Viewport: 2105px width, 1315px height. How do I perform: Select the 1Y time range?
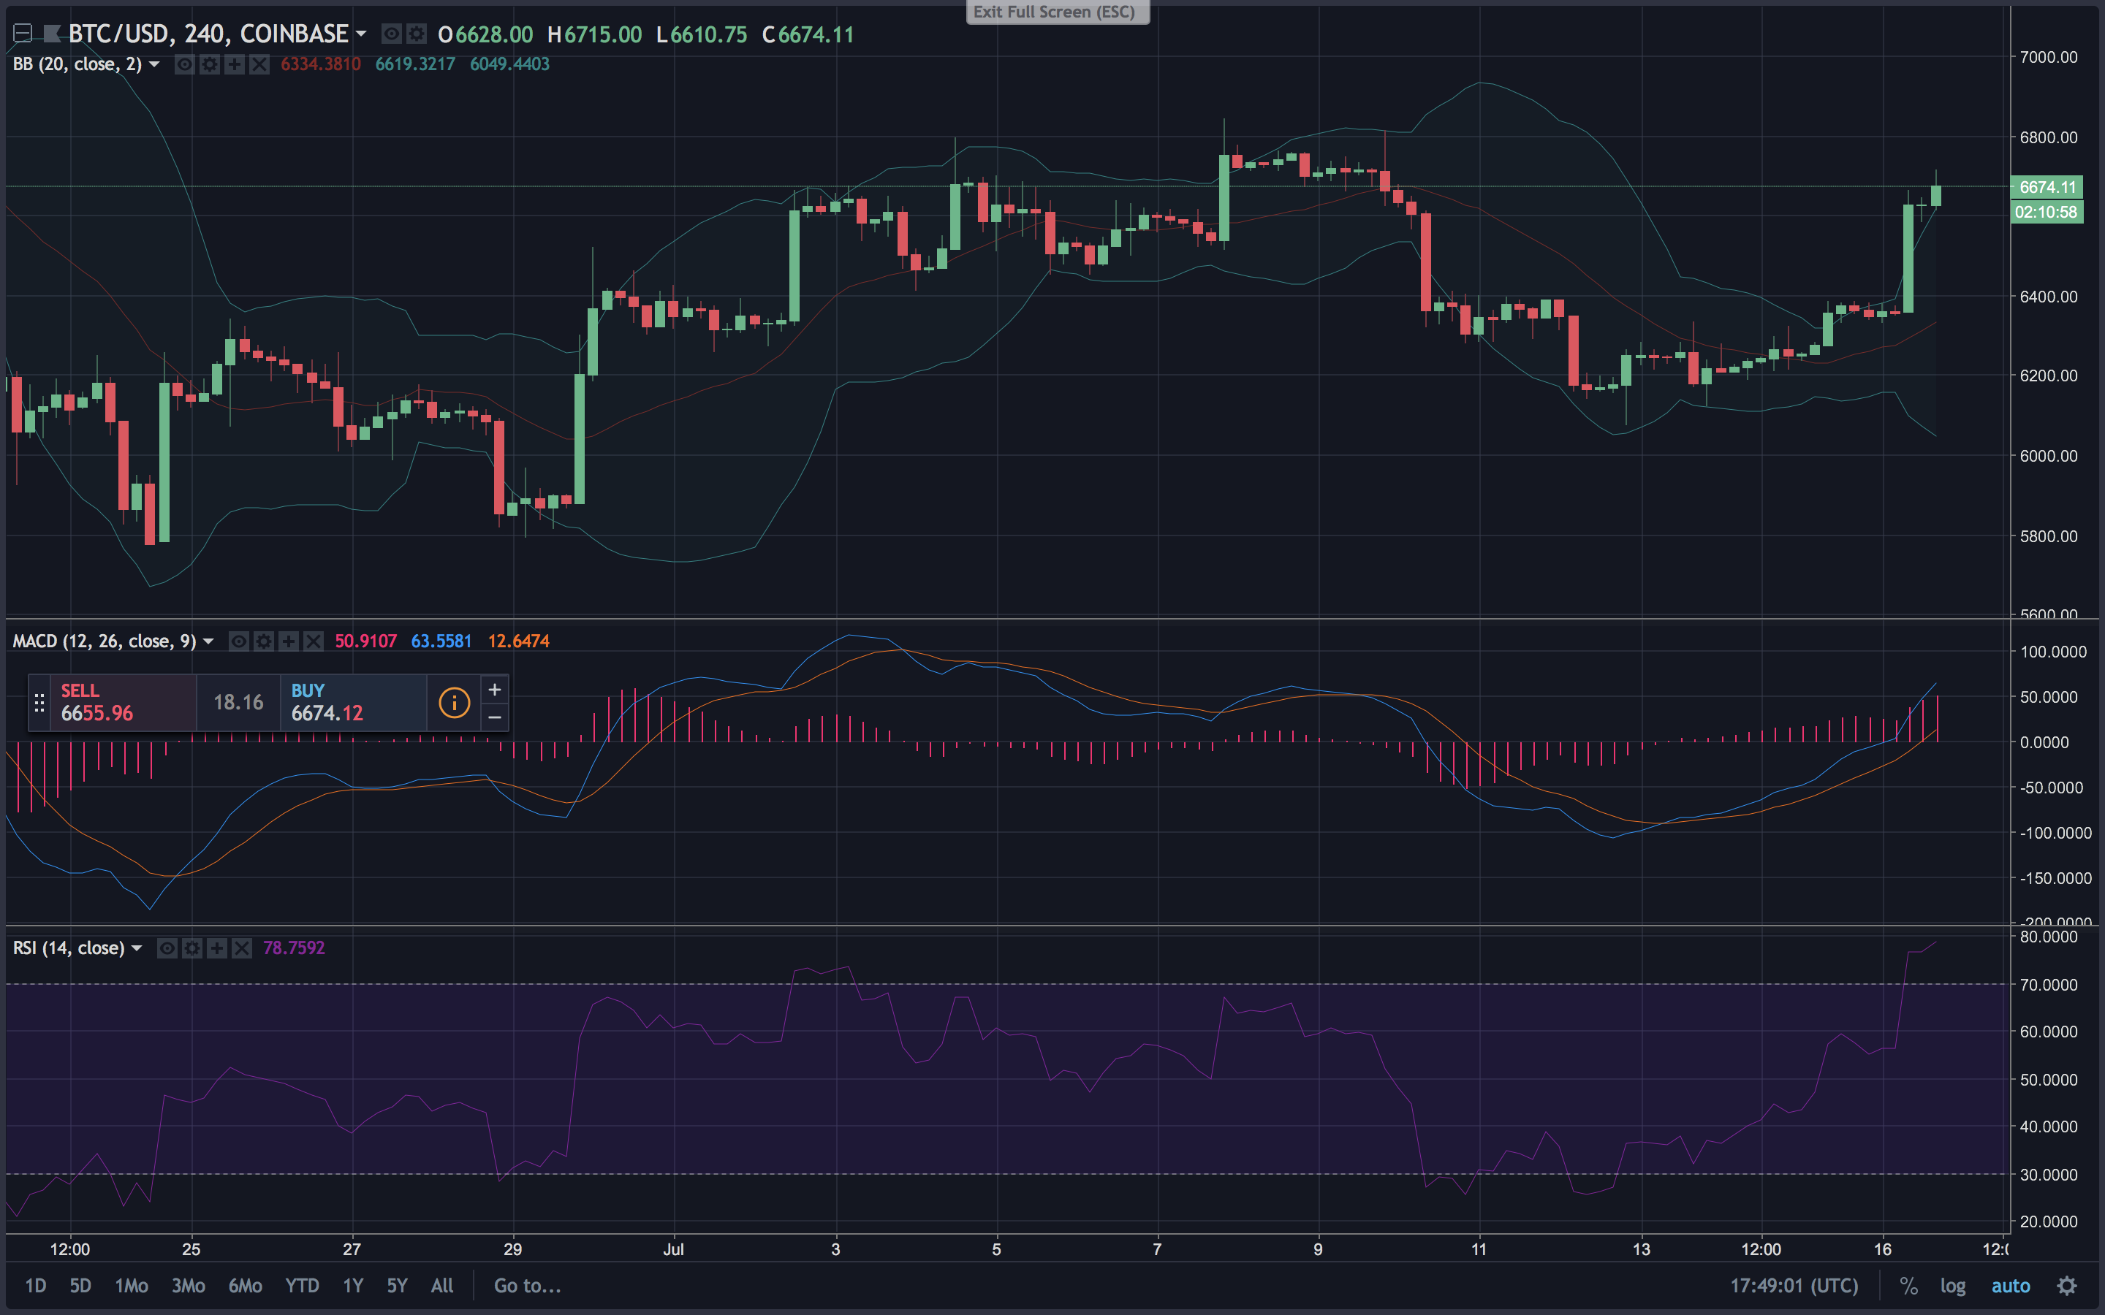tap(352, 1286)
